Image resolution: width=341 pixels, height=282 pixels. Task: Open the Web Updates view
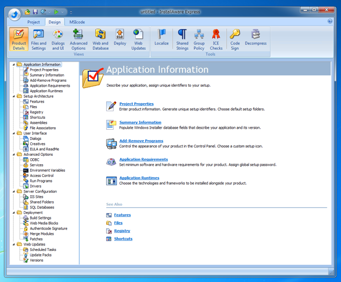coord(138,40)
